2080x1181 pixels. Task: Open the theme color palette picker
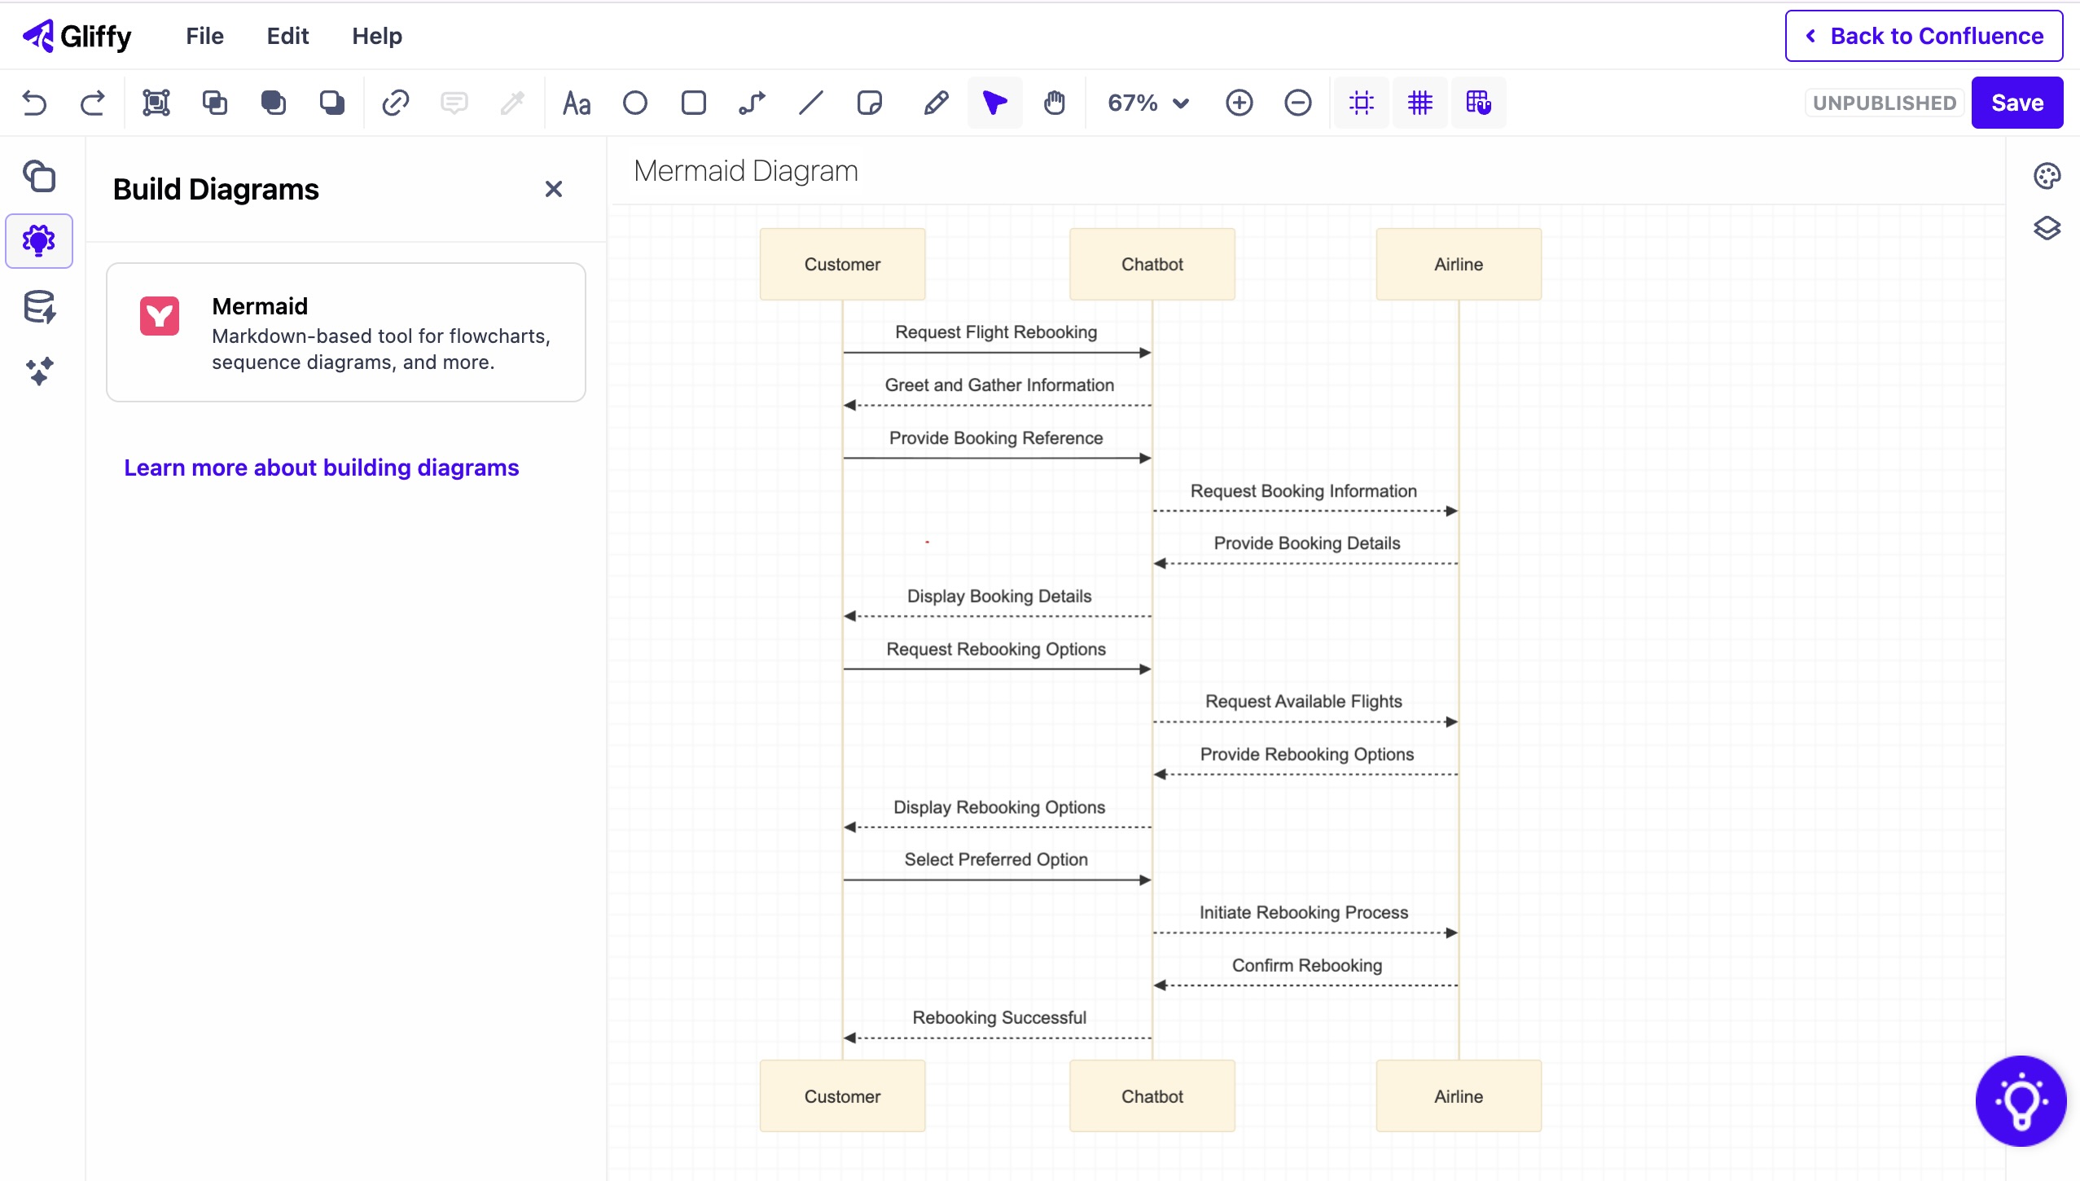2048,176
